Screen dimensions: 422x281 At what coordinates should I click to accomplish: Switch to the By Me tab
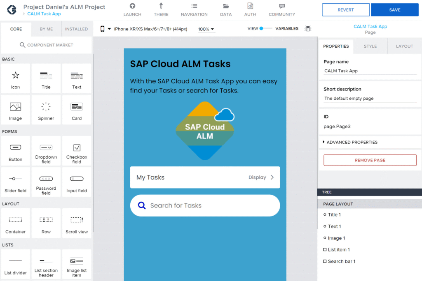click(46, 29)
